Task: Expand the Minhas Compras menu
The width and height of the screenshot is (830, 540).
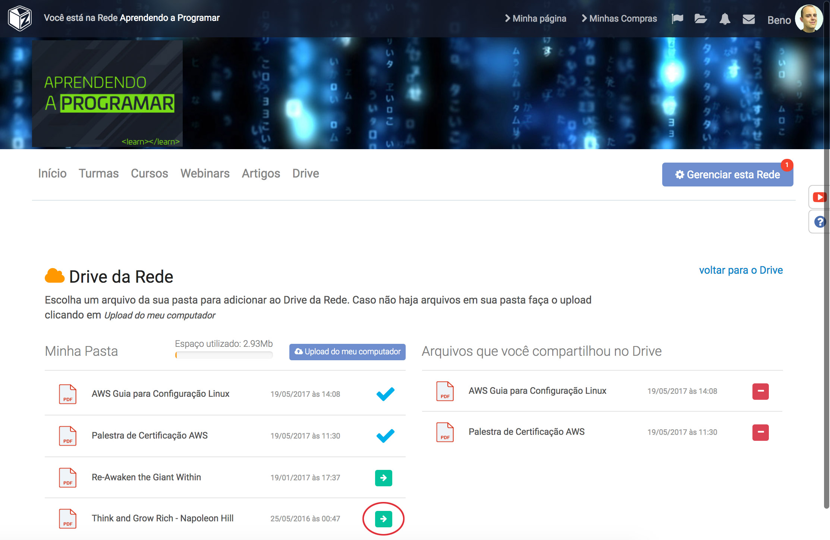Action: point(619,18)
